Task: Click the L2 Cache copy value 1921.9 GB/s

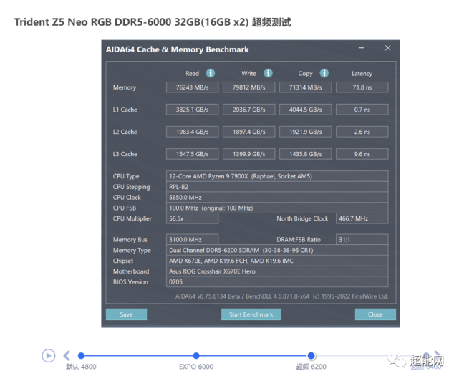Action: (305, 132)
